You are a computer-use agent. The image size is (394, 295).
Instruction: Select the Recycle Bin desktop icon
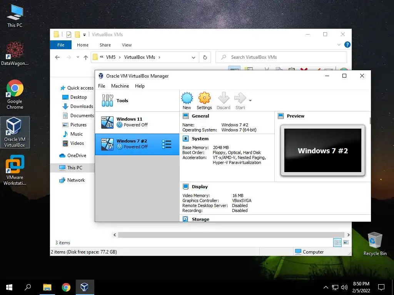click(x=375, y=243)
